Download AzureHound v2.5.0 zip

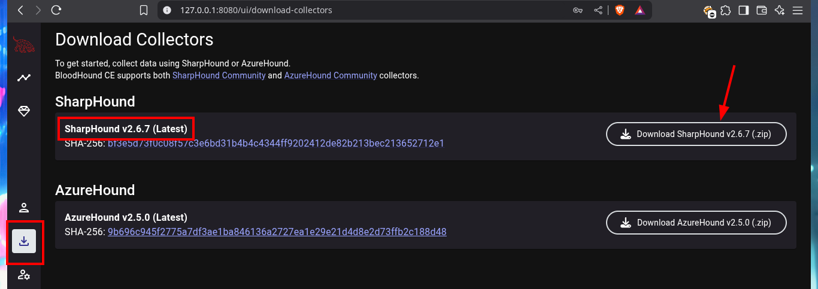[x=696, y=223]
